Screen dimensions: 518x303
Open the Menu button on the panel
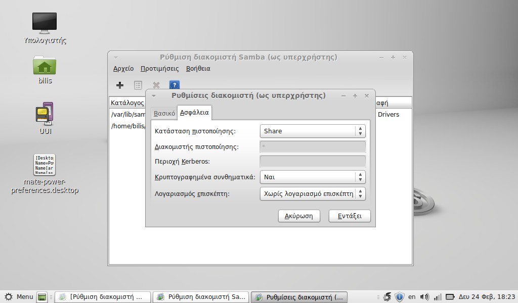[19, 297]
